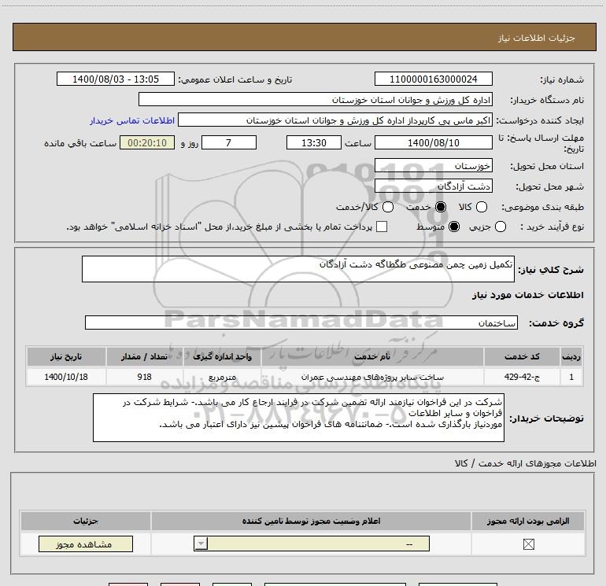Viewport: 606px width, 586px height.
Task: Click the unit cell مترمربع
Action: point(222,377)
